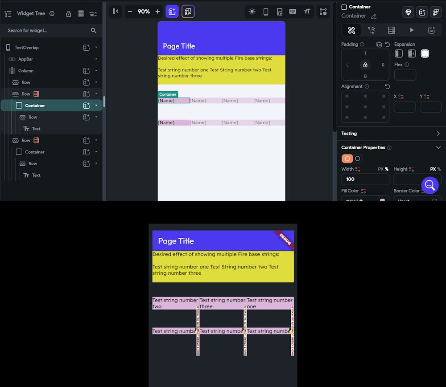Select the rectangle container shape option
Screen dimensions: 446x387
[x=347, y=159]
